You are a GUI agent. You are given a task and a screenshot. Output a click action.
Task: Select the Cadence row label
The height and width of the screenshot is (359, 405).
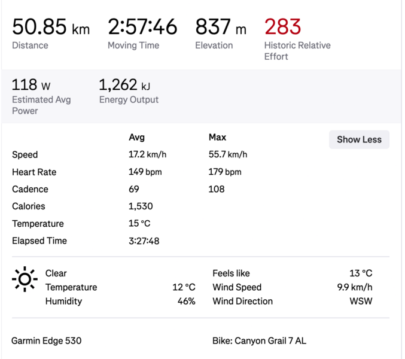tap(30, 189)
